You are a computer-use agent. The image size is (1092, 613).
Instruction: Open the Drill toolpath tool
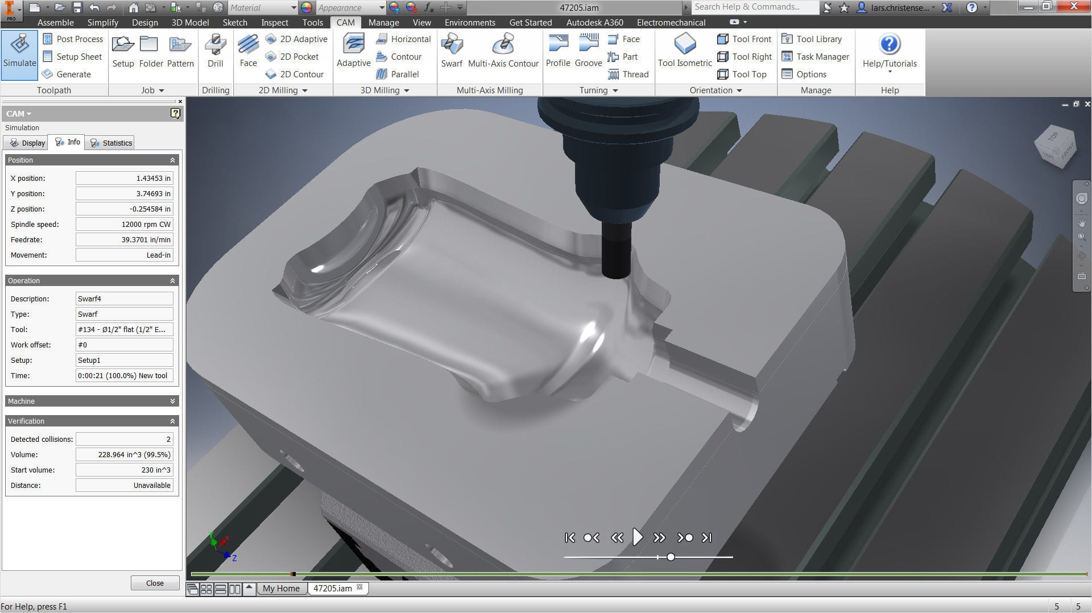[x=215, y=51]
